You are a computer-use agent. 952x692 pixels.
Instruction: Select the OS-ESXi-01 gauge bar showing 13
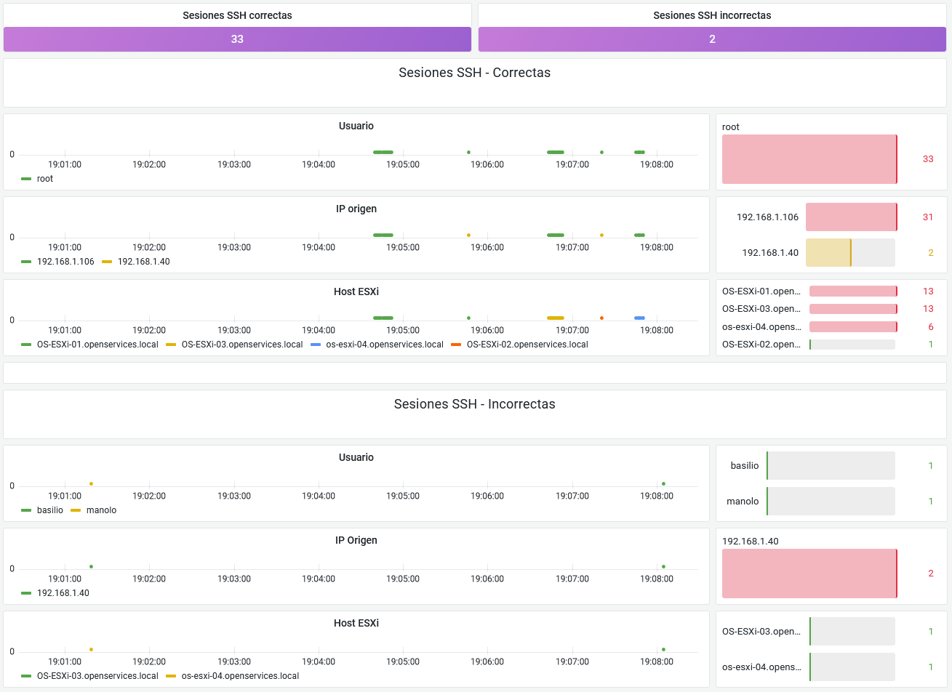[852, 291]
